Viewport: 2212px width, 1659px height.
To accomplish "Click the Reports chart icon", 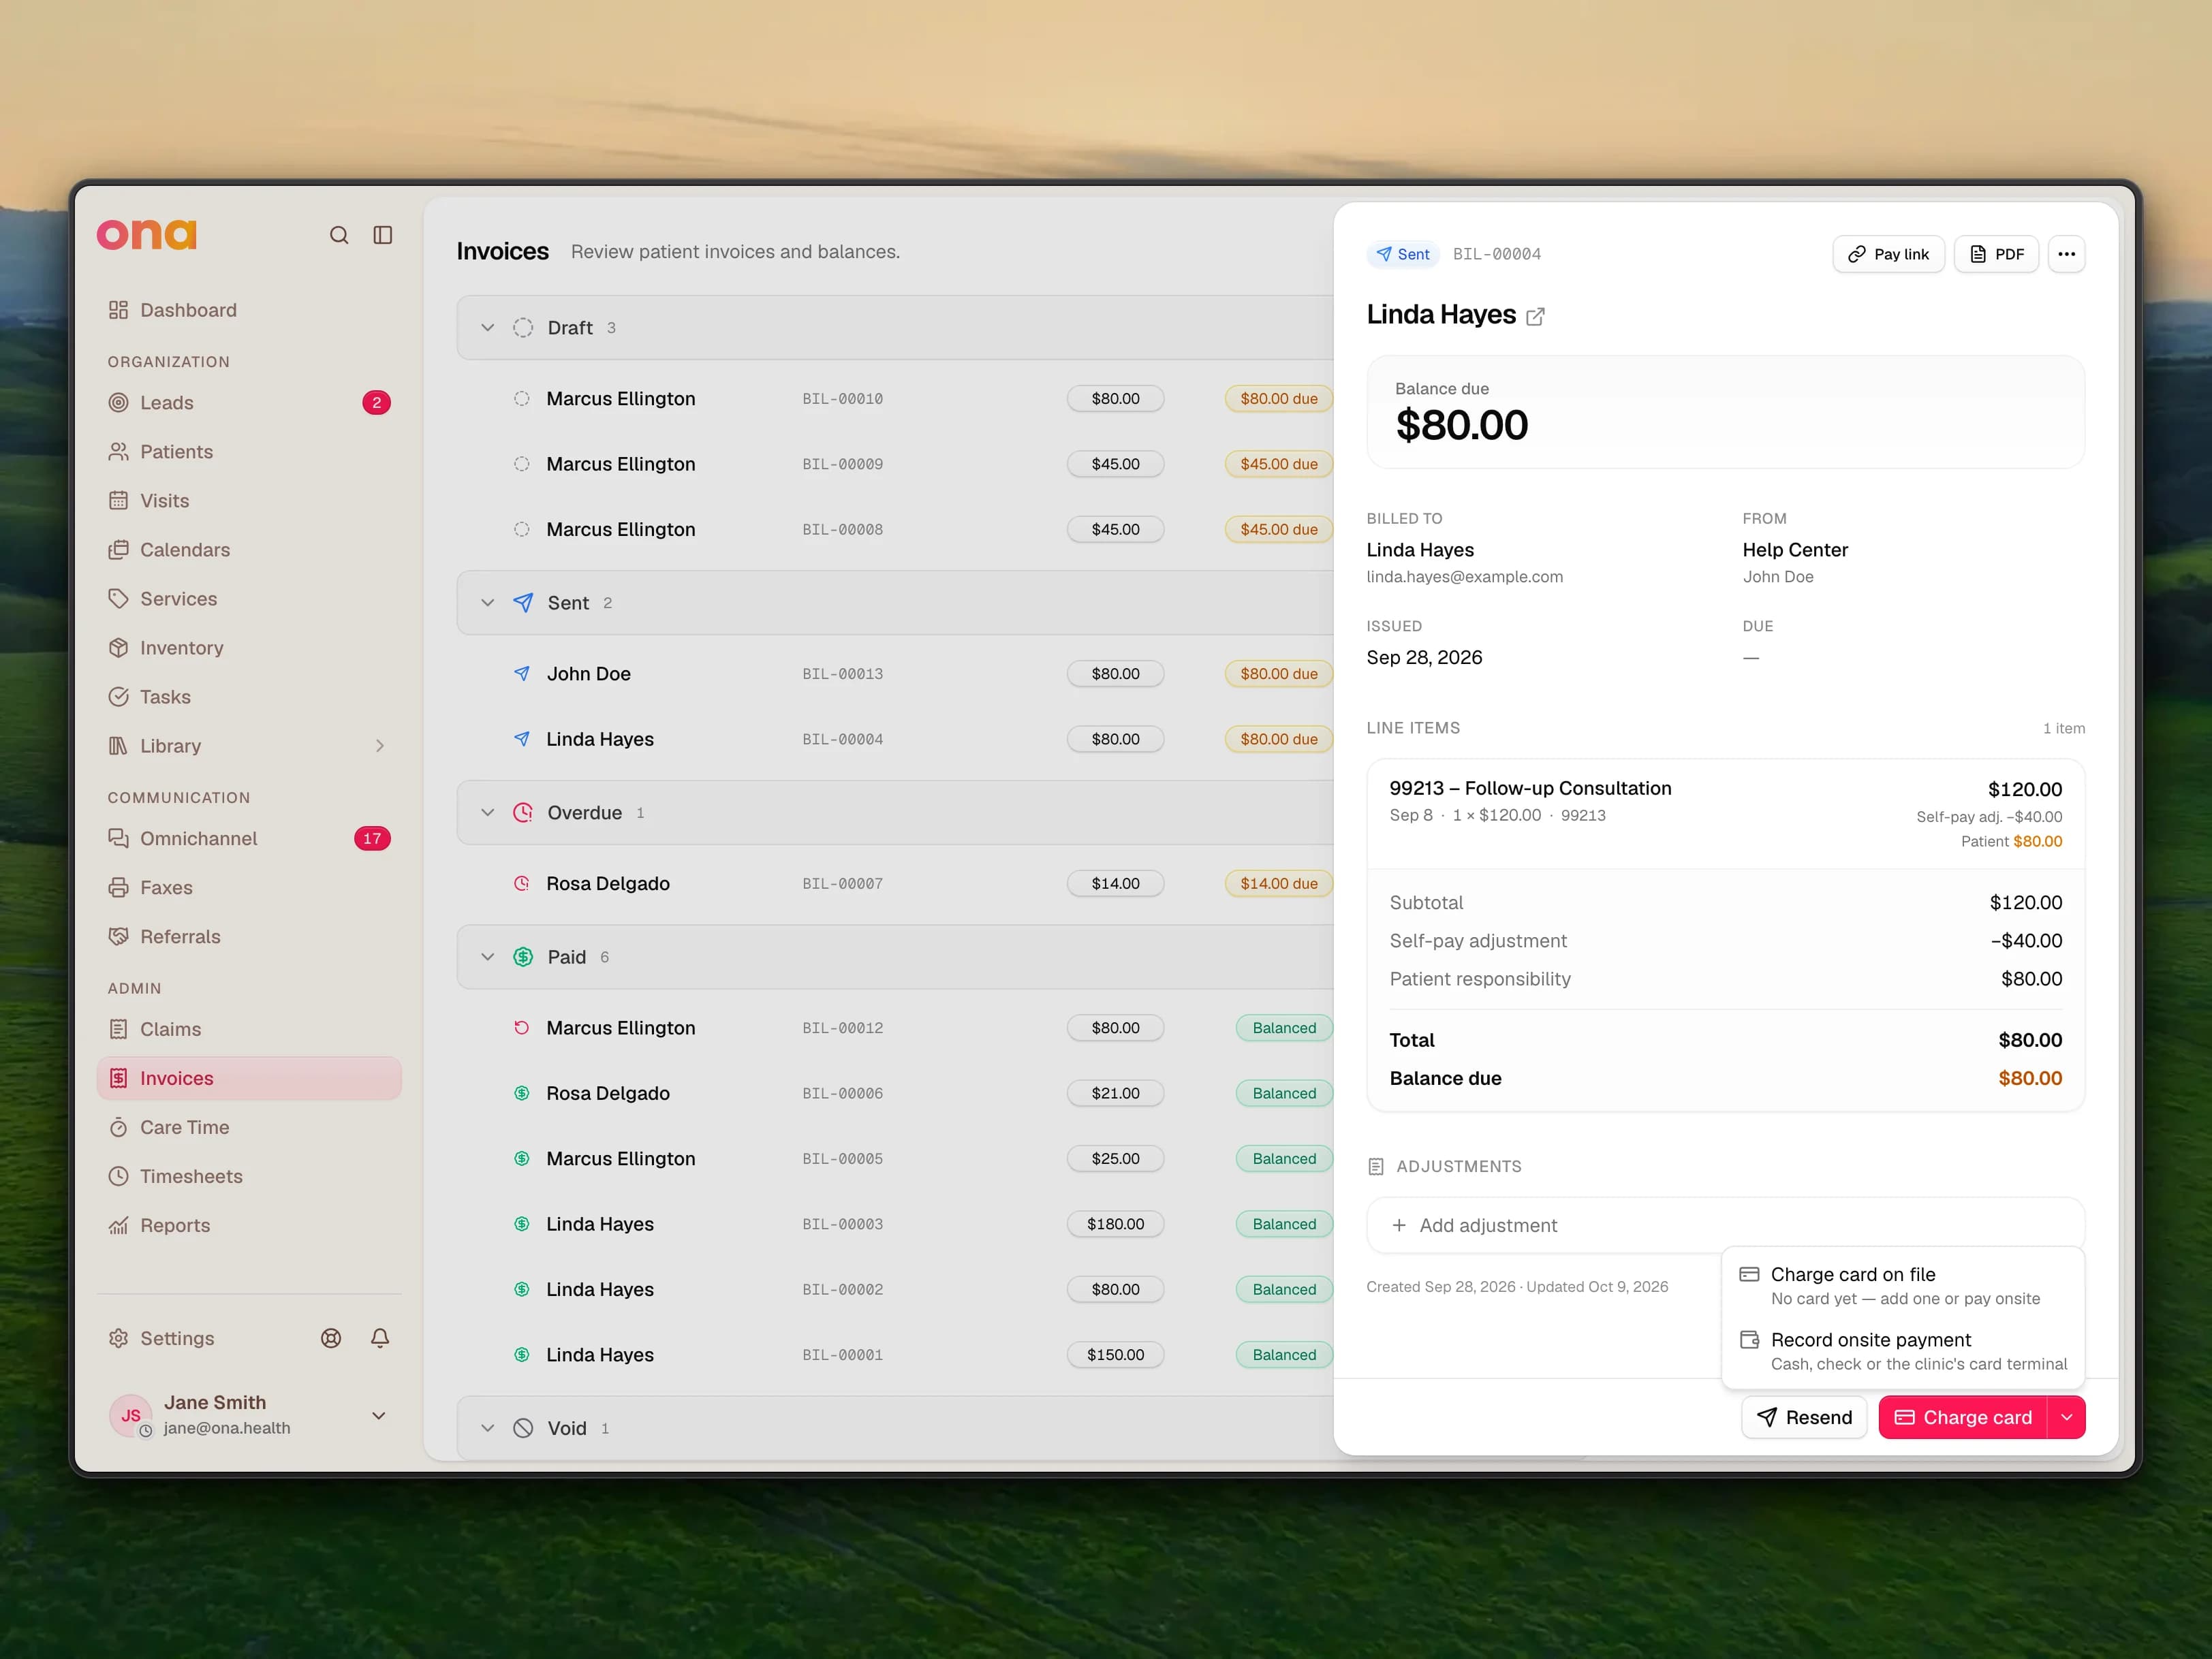I will pyautogui.click(x=118, y=1225).
